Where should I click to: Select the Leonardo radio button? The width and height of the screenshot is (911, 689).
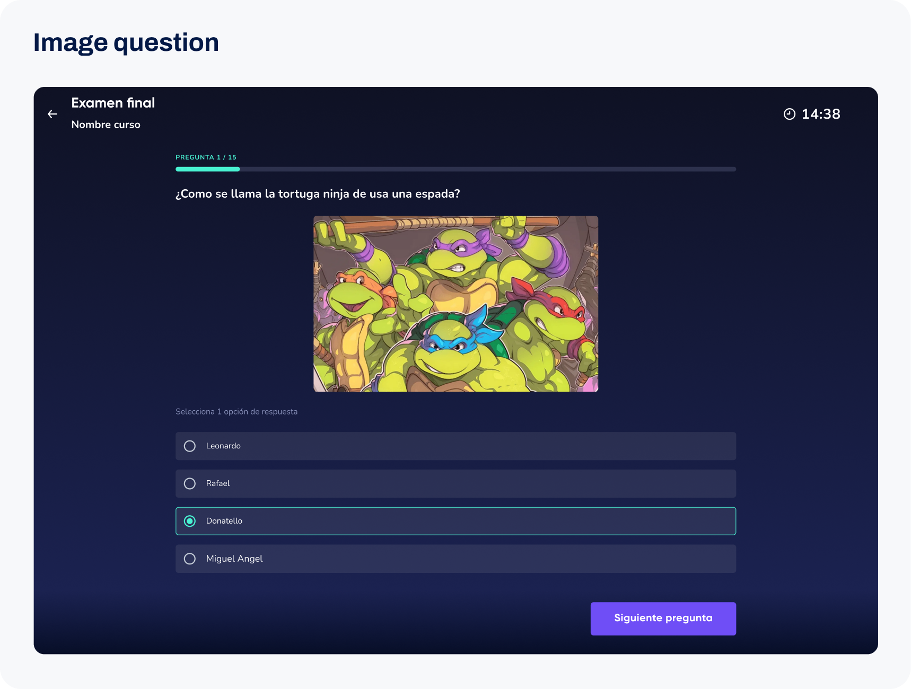click(x=190, y=446)
